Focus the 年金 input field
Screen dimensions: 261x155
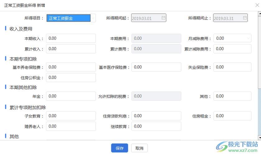tap(71, 96)
